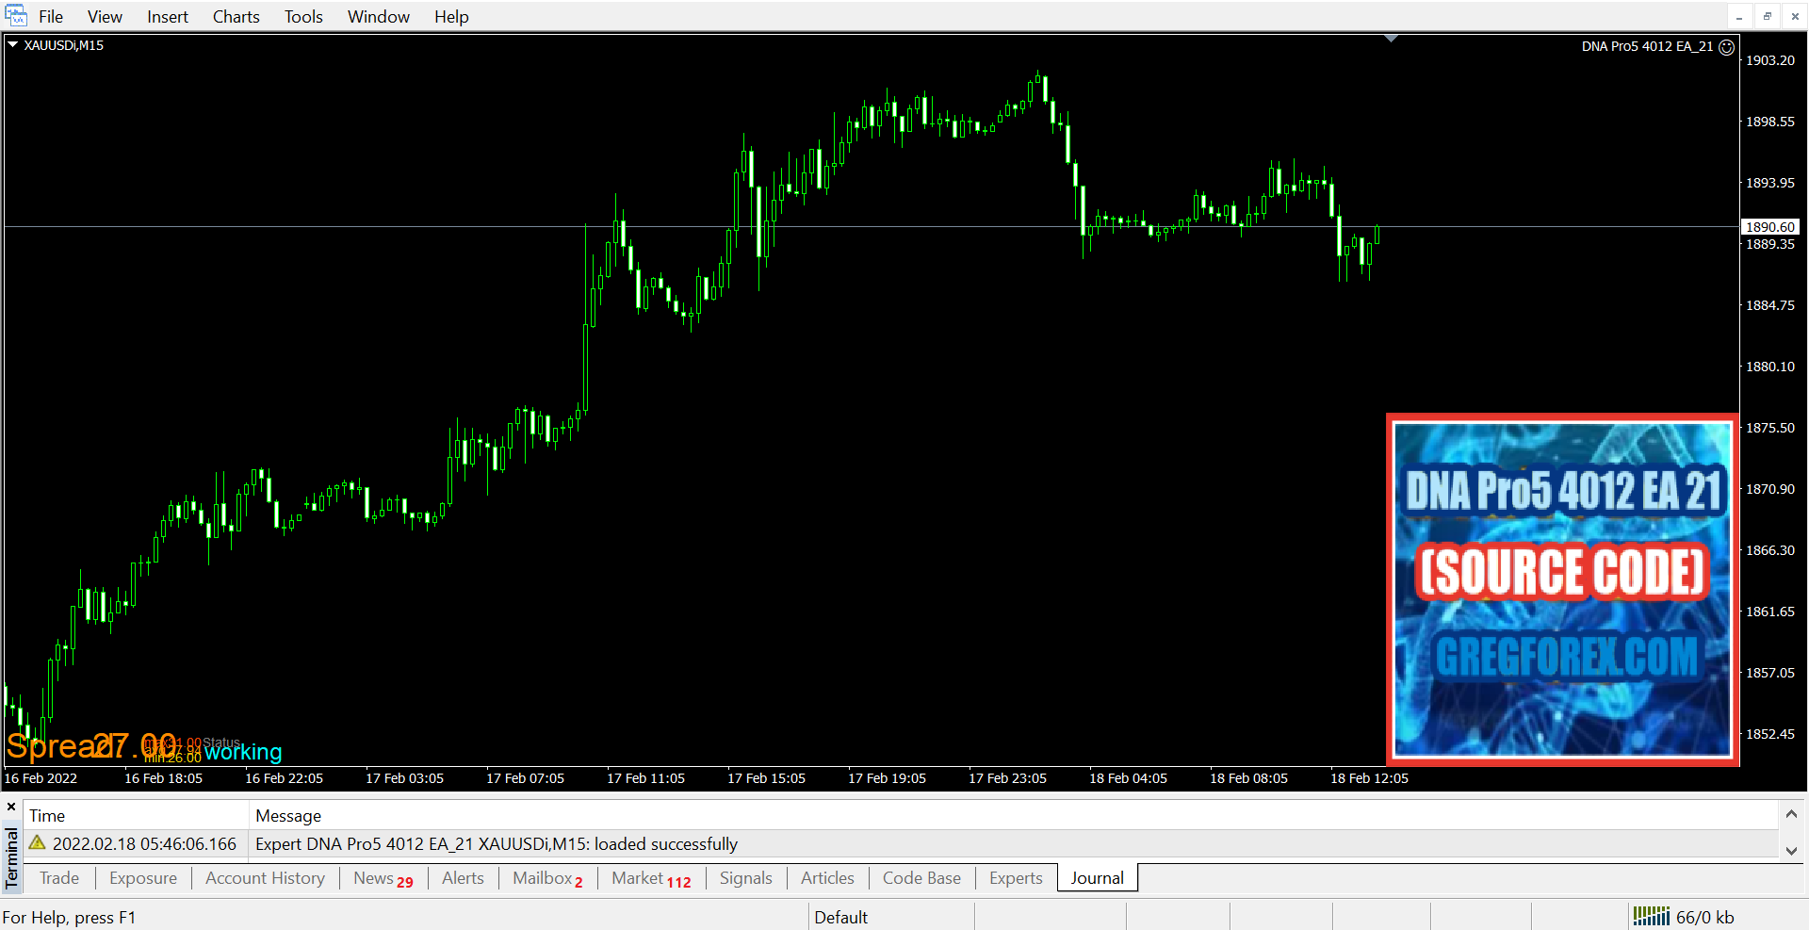Open the Charts menu
The width and height of the screenshot is (1809, 930).
coord(236,17)
